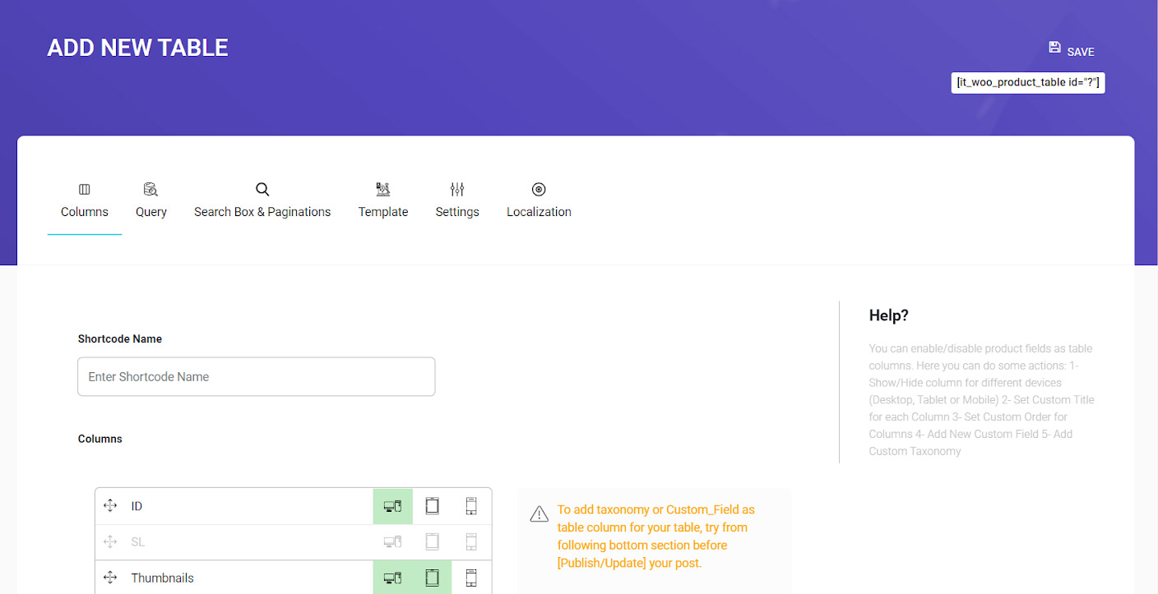Click the drag handle icon for ID row
This screenshot has width=1158, height=594.
pyautogui.click(x=110, y=506)
